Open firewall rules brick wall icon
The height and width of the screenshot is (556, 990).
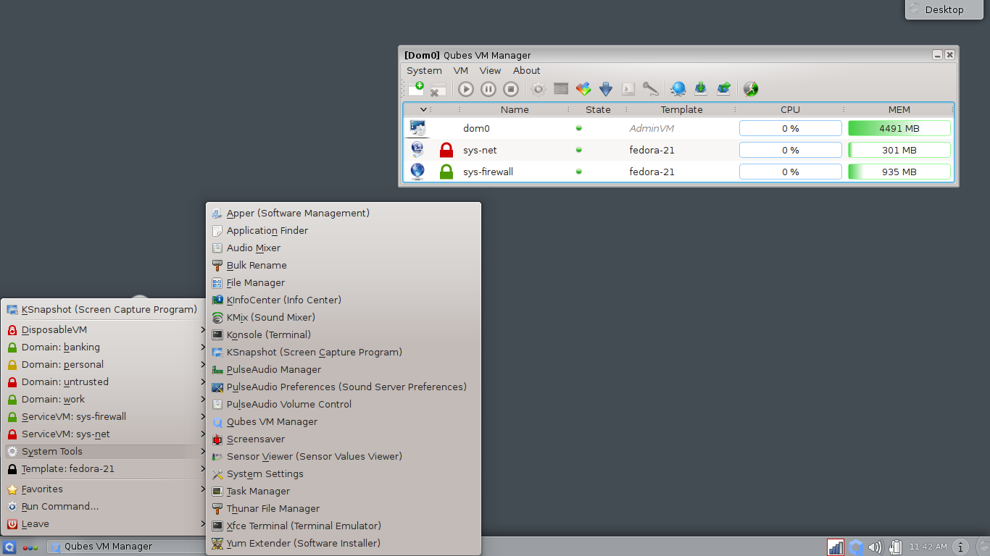561,89
